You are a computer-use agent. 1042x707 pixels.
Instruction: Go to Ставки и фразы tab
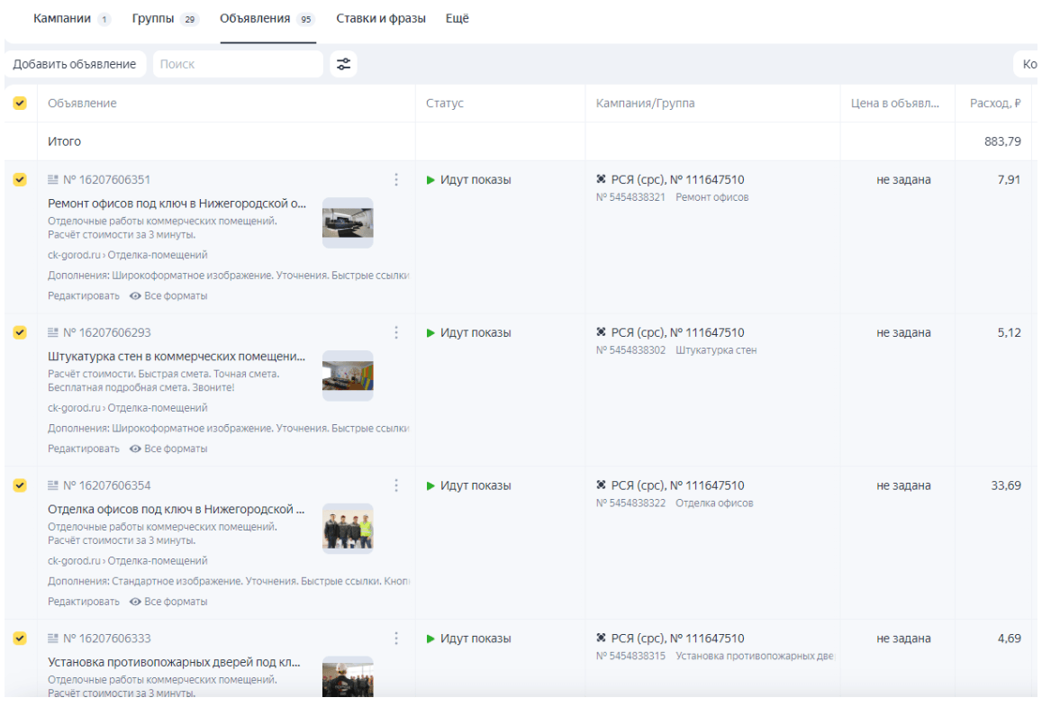point(381,19)
